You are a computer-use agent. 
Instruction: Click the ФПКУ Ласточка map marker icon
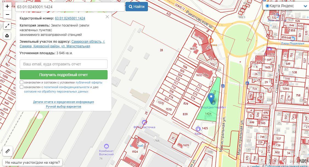(144, 122)
